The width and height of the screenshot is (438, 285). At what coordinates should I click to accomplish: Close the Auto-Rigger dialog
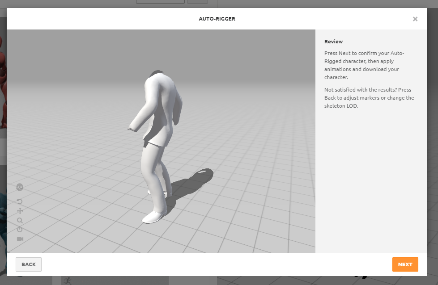415,19
